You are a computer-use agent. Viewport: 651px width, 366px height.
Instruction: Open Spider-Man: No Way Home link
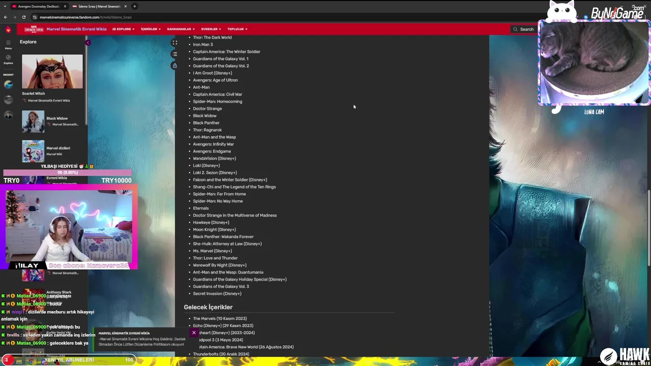pyautogui.click(x=218, y=201)
